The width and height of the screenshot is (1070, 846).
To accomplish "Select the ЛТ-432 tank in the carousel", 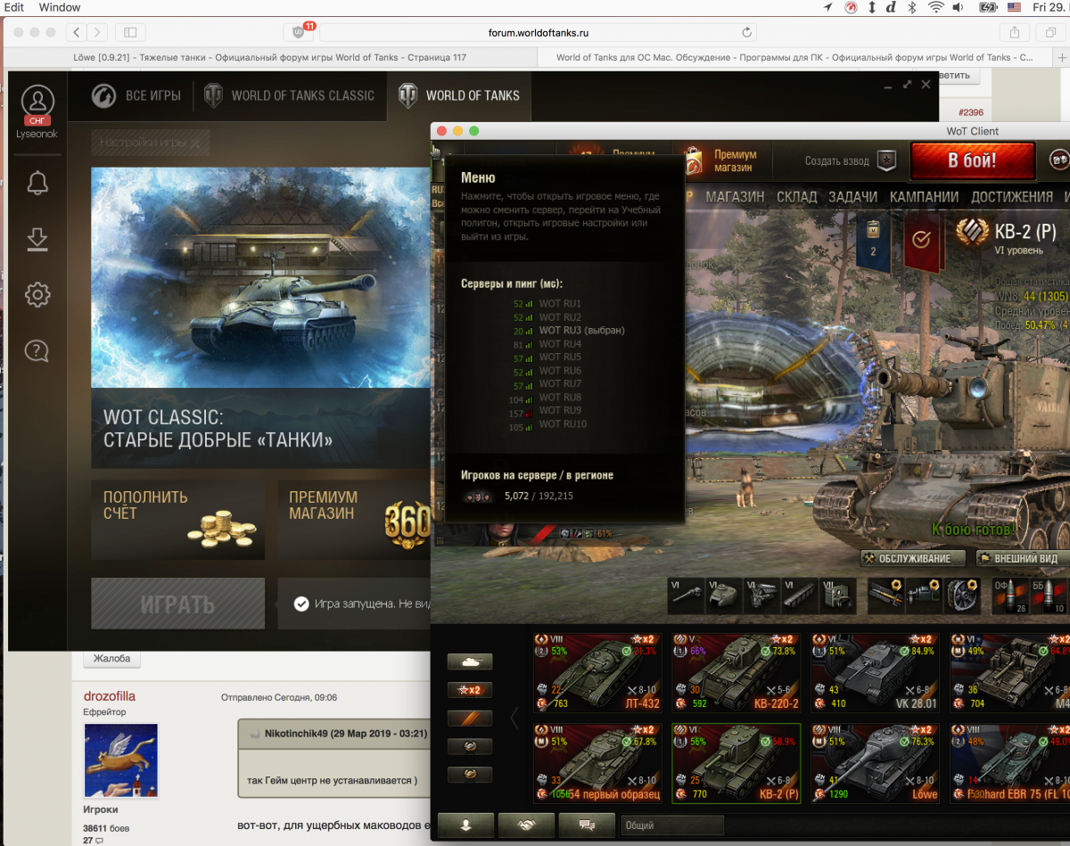I will [597, 673].
